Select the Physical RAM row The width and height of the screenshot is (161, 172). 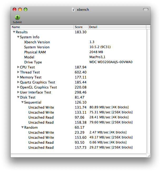point(78,52)
